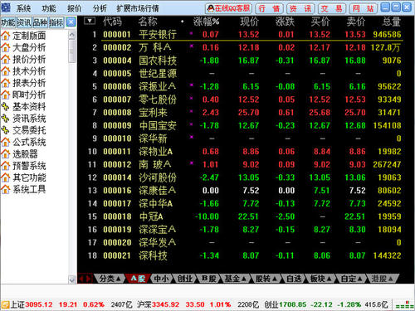Screen dimensions: 415x311
Task: Click the 基本资料 link icon
Action: coord(5,107)
